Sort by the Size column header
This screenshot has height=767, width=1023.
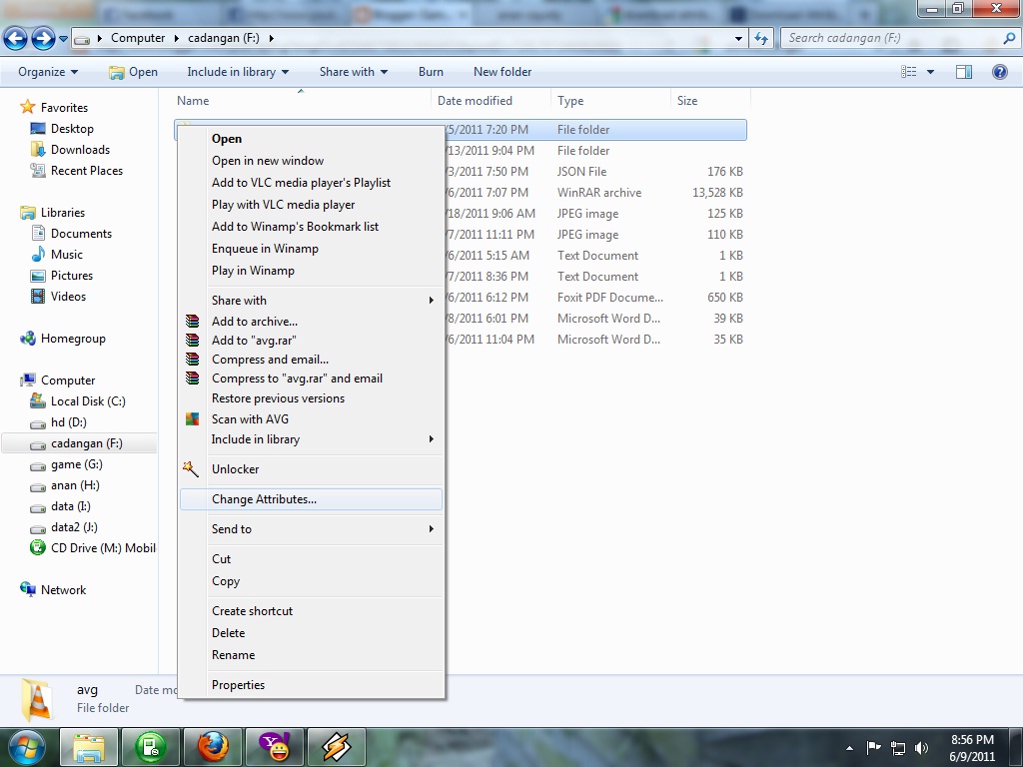[710, 101]
